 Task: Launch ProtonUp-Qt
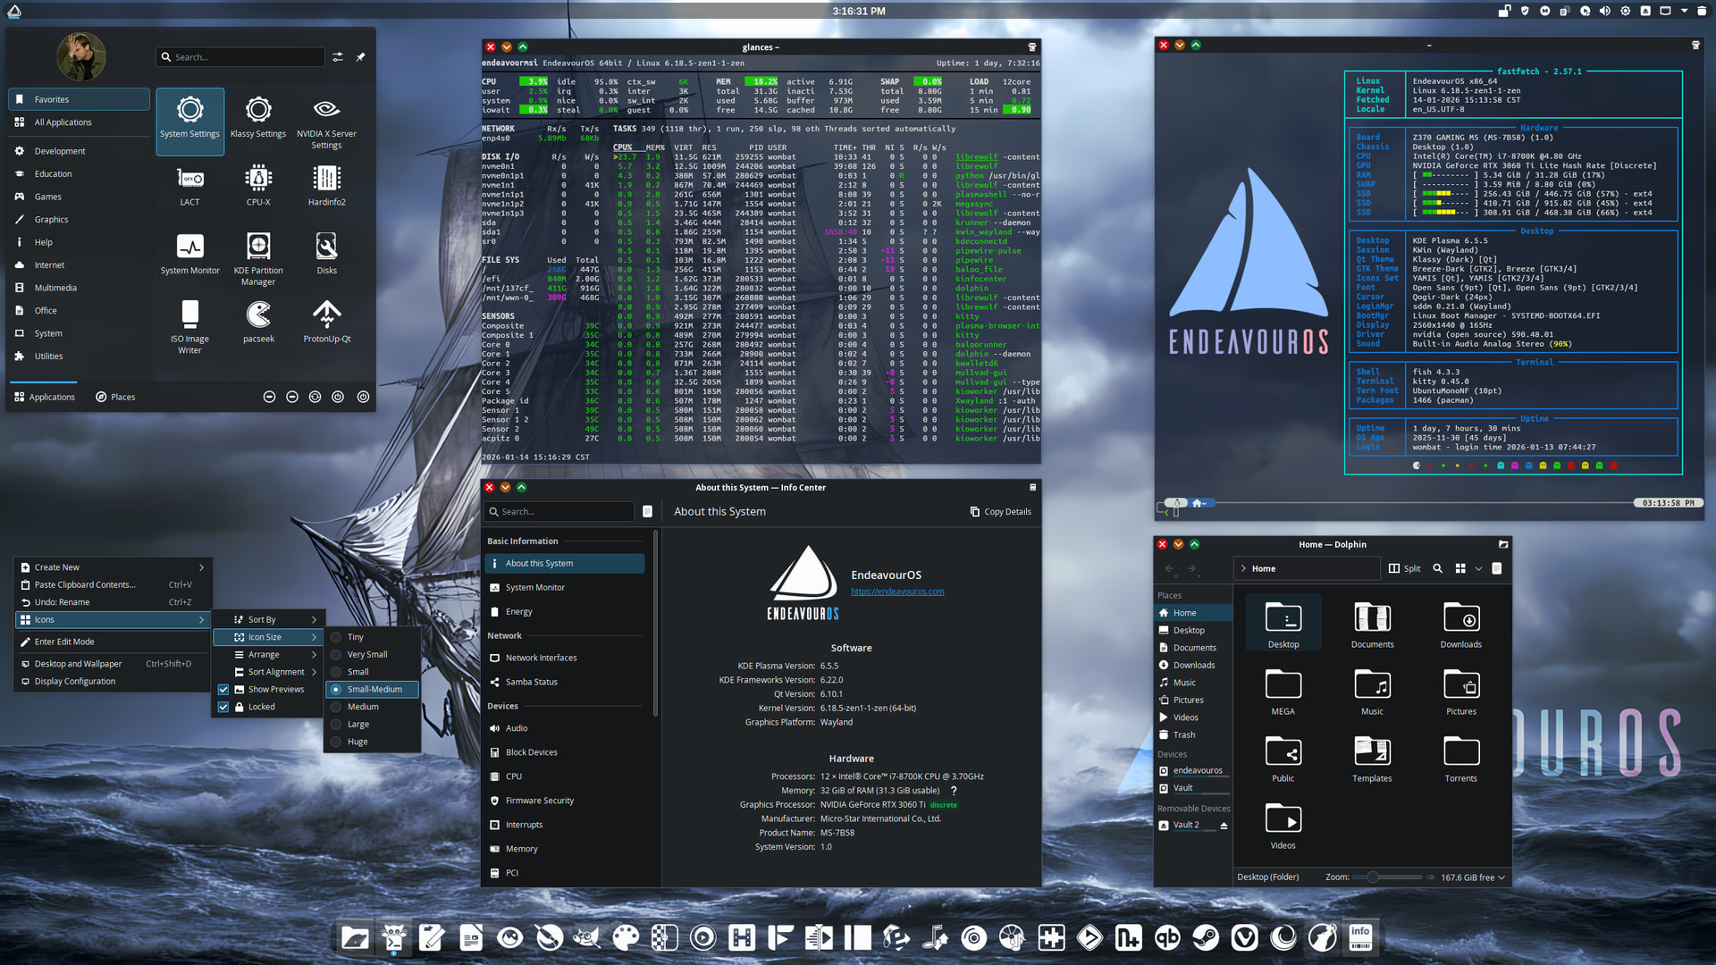tap(326, 322)
